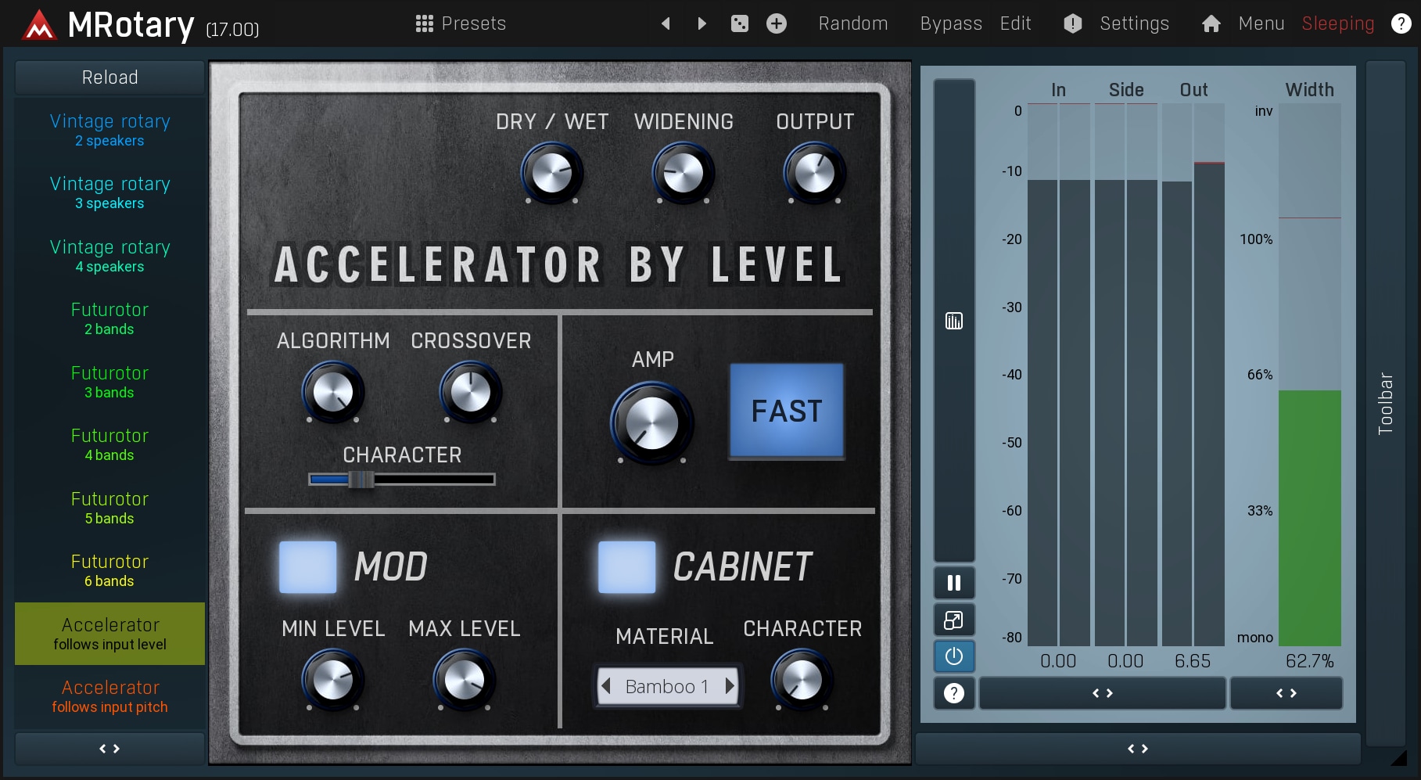Viewport: 1421px width, 780px height.
Task: Click the Reload button
Action: coord(109,77)
